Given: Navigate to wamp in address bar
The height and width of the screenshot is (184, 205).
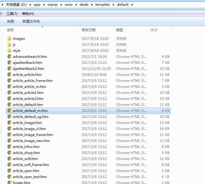Looking at the screenshot, I should click(x=53, y=5).
